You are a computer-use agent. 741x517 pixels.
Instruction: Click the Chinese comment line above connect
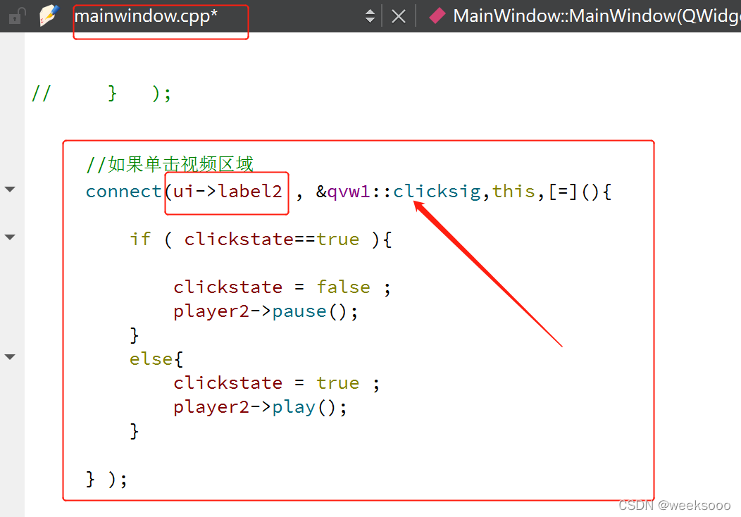(170, 164)
